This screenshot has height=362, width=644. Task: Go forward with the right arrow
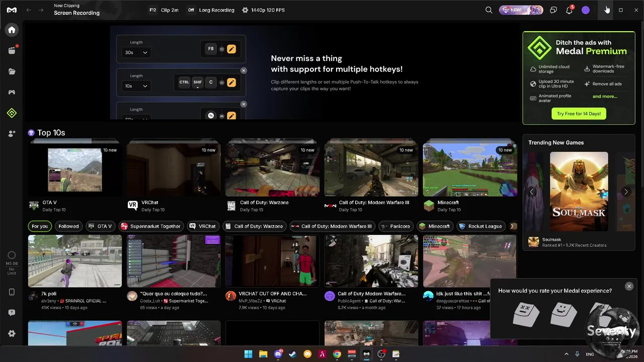[x=41, y=10]
